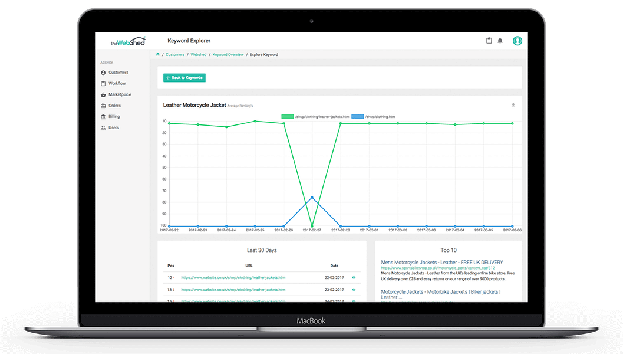This screenshot has height=354, width=623.
Task: Open Billing in sidebar menu
Action: click(x=114, y=117)
